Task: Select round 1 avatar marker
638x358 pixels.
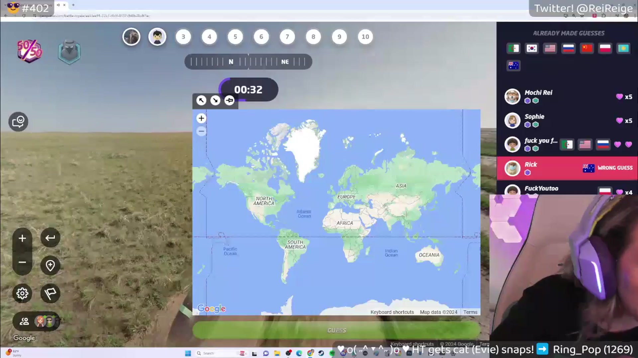Action: pos(131,37)
